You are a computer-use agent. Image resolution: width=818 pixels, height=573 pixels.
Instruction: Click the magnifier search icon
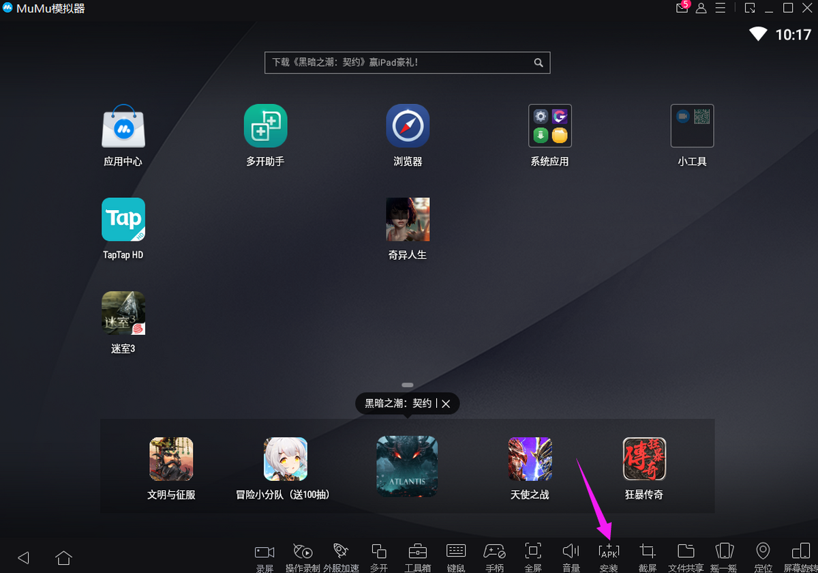click(539, 62)
